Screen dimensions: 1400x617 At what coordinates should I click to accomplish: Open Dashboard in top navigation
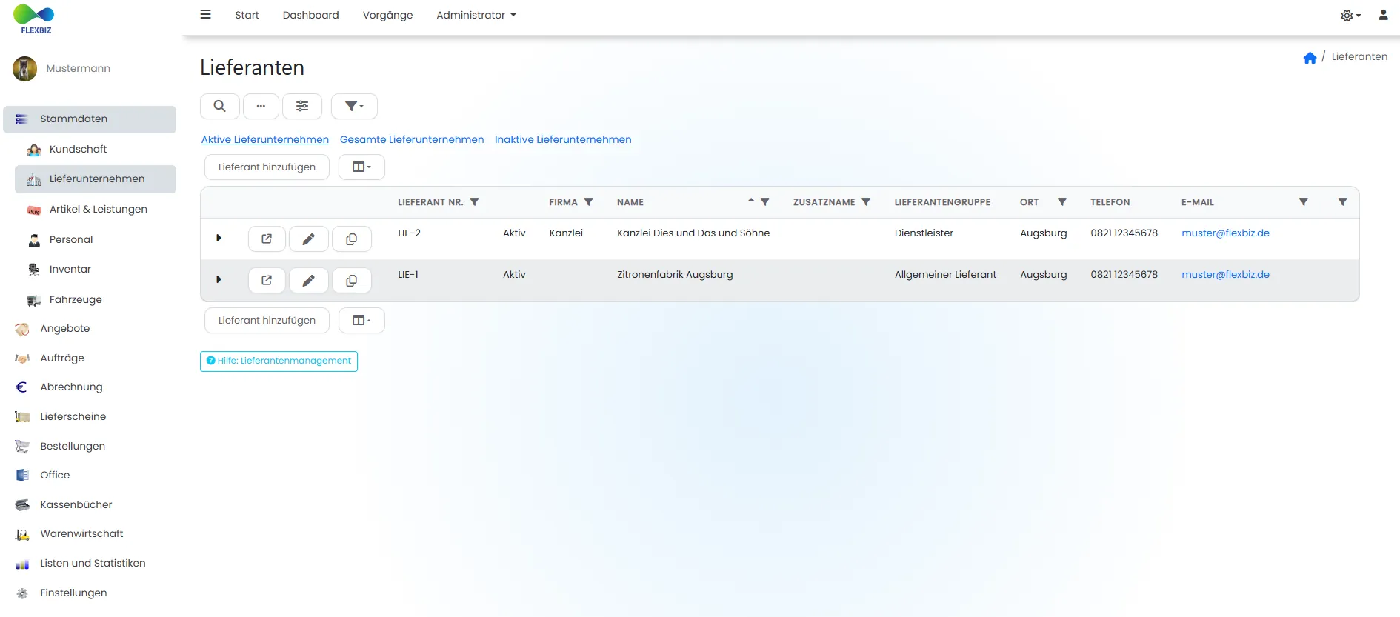click(x=311, y=15)
